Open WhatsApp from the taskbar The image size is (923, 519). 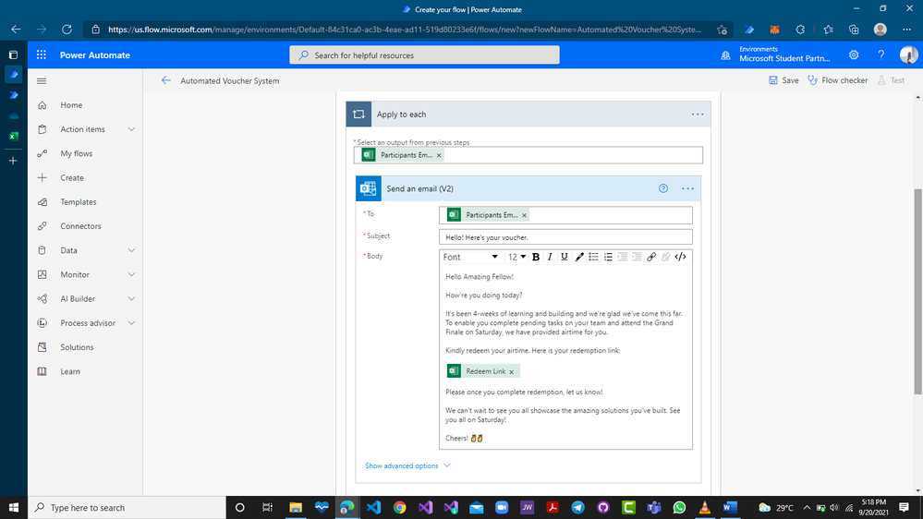679,507
